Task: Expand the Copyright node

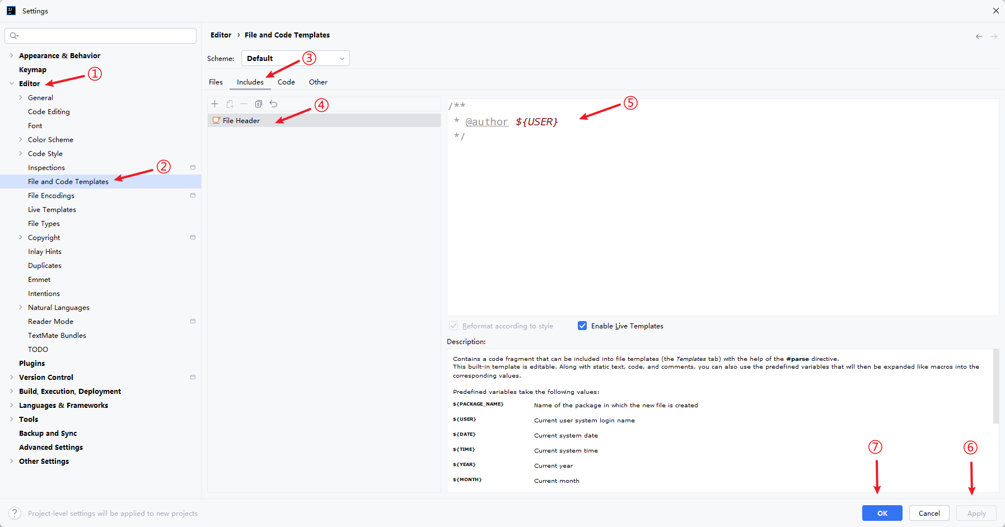Action: (x=21, y=237)
